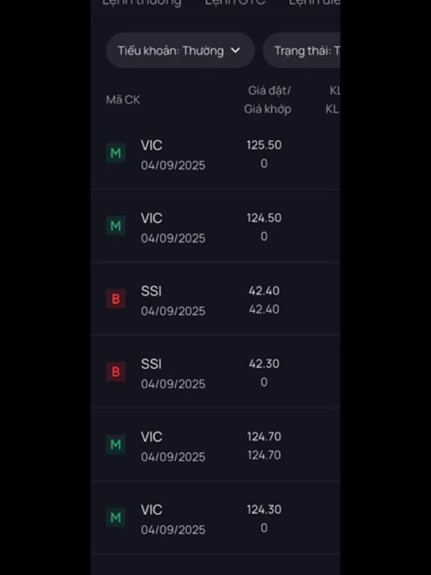The height and width of the screenshot is (575, 431).
Task: Expand the Trạng thái filter dropdown
Action: coord(302,50)
